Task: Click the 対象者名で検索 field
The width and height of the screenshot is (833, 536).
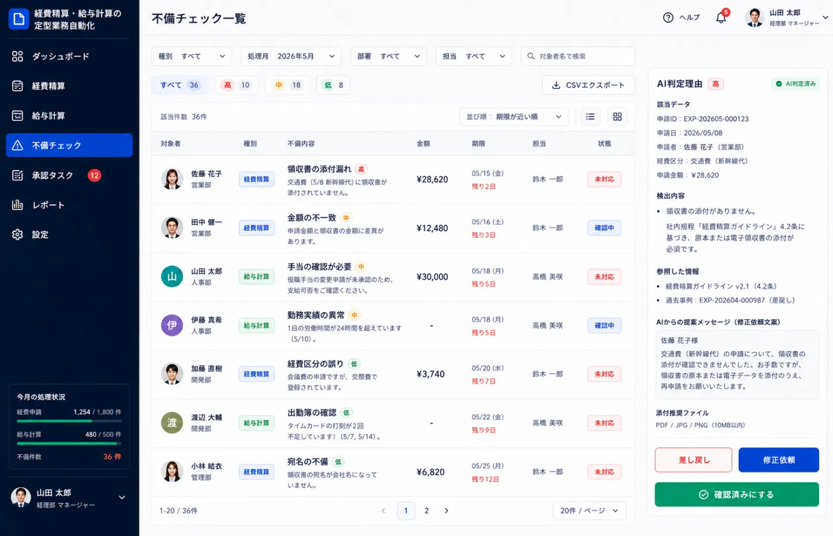Action: click(x=578, y=56)
